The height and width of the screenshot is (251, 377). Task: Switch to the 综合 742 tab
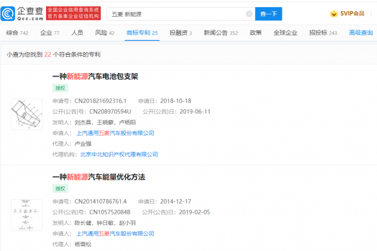(x=17, y=33)
